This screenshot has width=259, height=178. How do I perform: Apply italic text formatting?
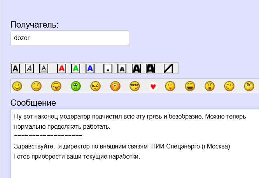pyautogui.click(x=30, y=68)
